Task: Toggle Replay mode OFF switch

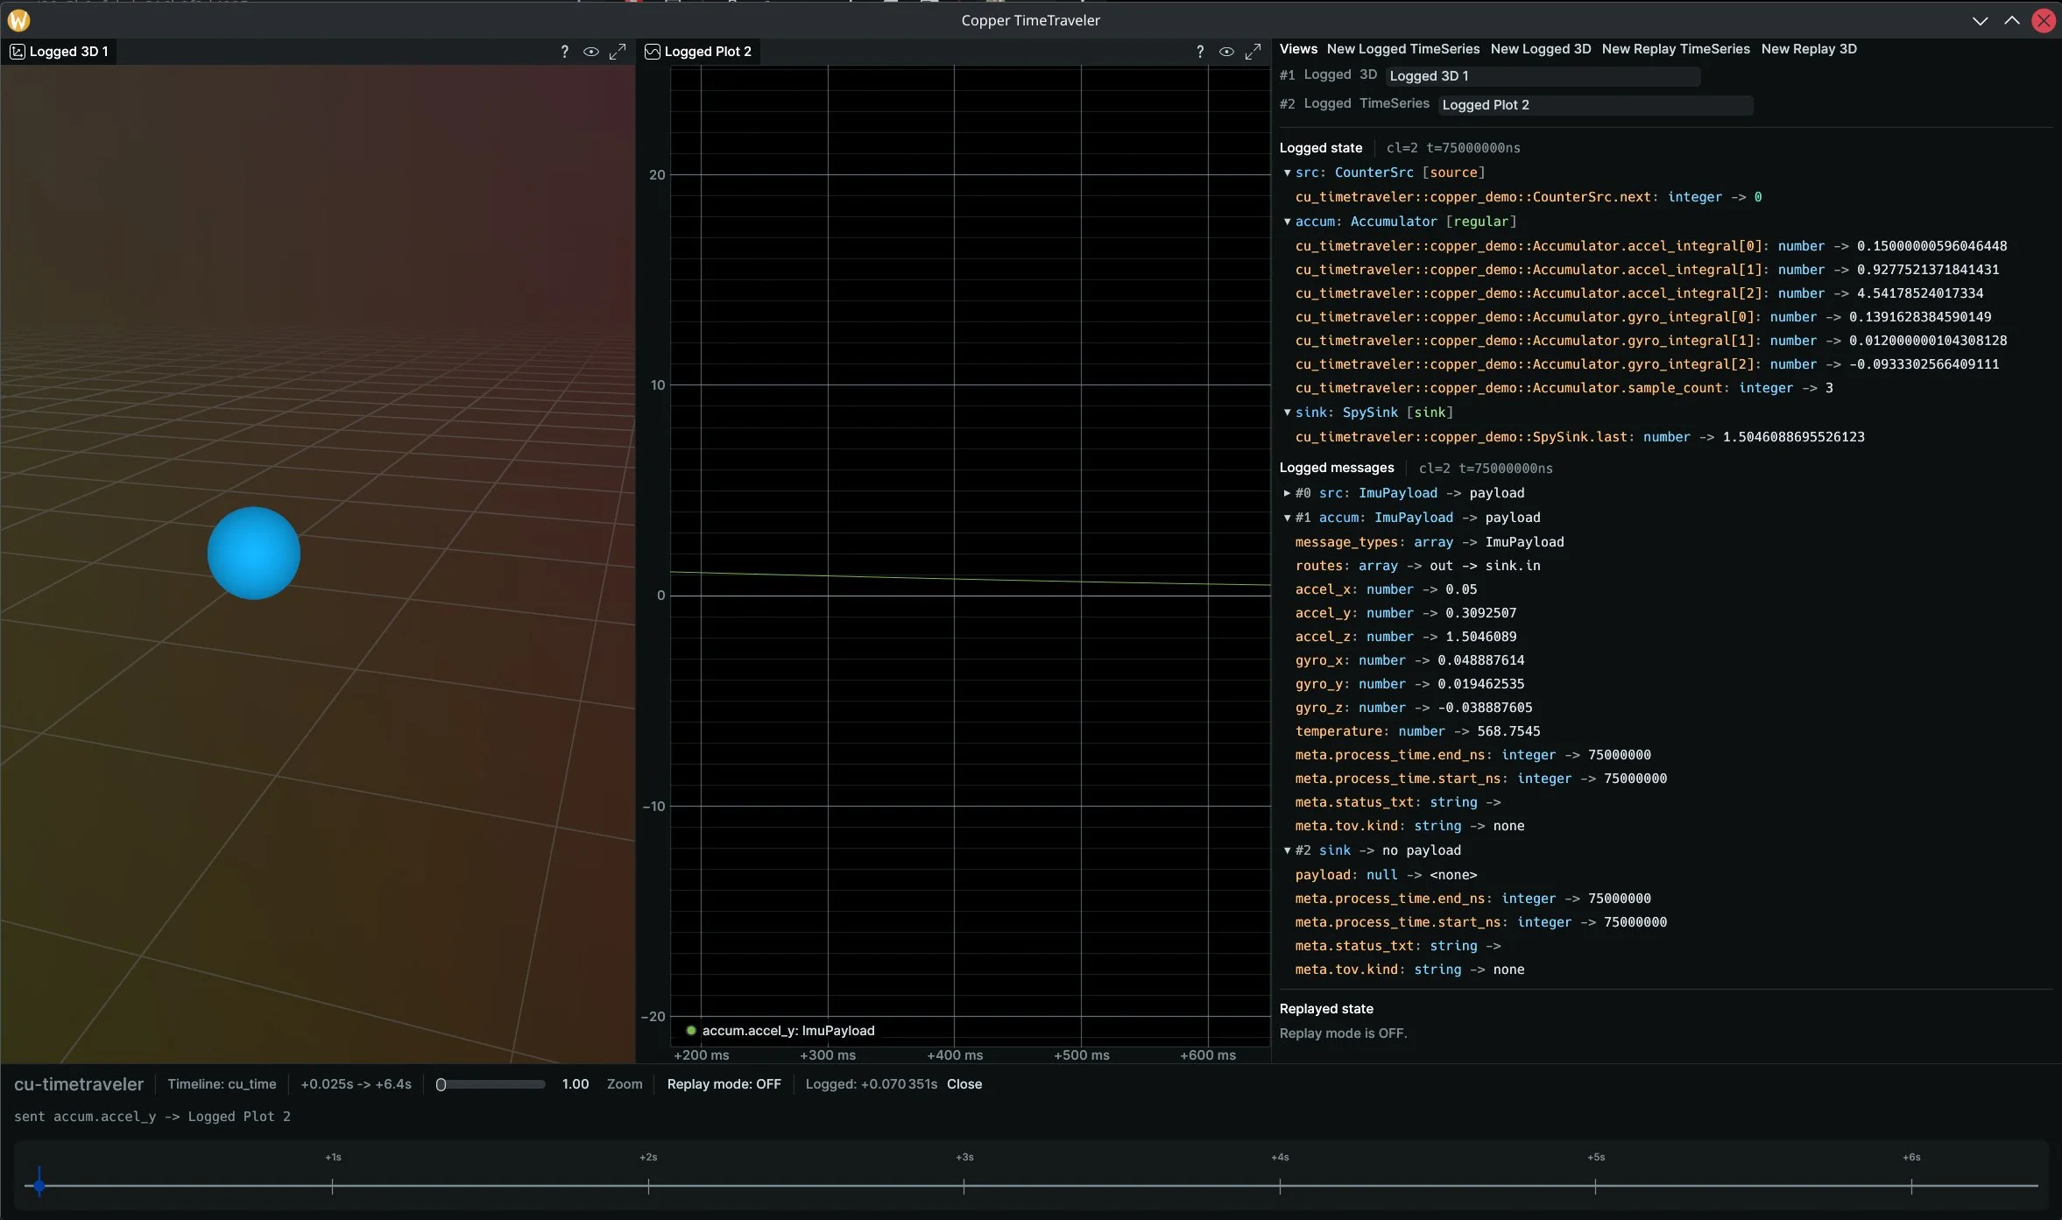Action: pyautogui.click(x=724, y=1083)
